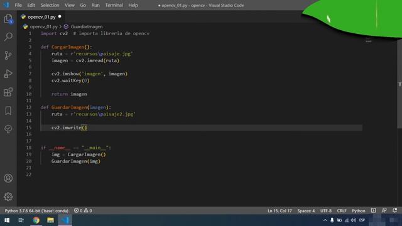Click the 'import cv2' line
The height and width of the screenshot is (226, 402).
[x=54, y=33]
